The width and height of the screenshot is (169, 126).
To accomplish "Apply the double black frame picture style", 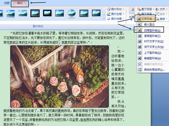I will point(35,13).
